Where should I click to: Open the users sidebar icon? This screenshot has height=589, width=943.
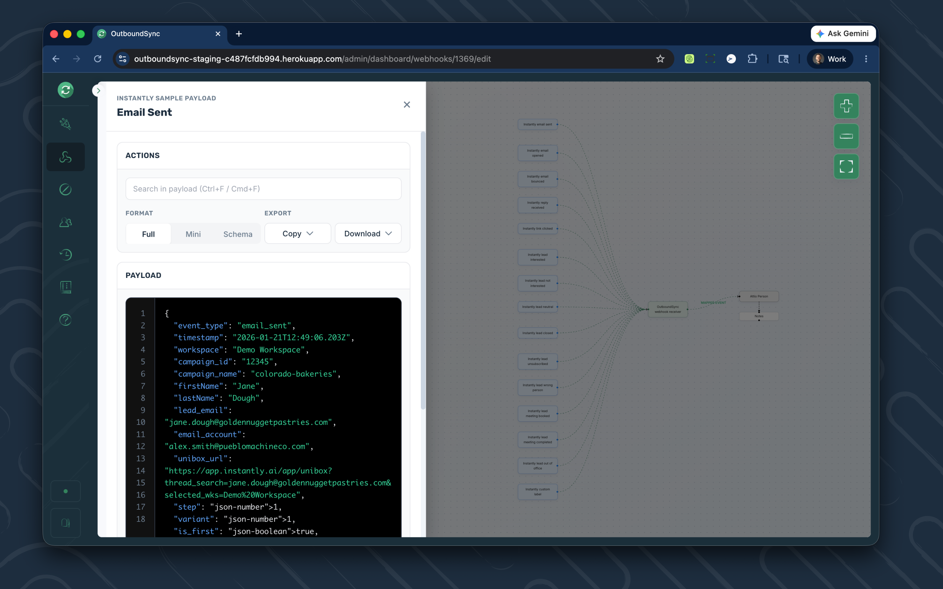[x=65, y=222]
